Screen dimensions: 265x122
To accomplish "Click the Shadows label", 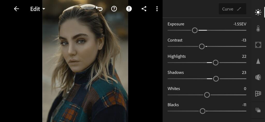I will point(176,73).
